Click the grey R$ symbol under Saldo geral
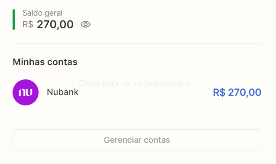Screen dimensions: 276x164 click(x=28, y=24)
